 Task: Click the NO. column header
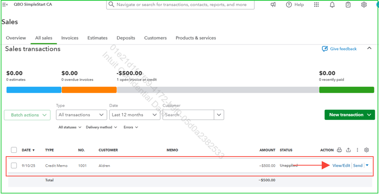click(82, 150)
